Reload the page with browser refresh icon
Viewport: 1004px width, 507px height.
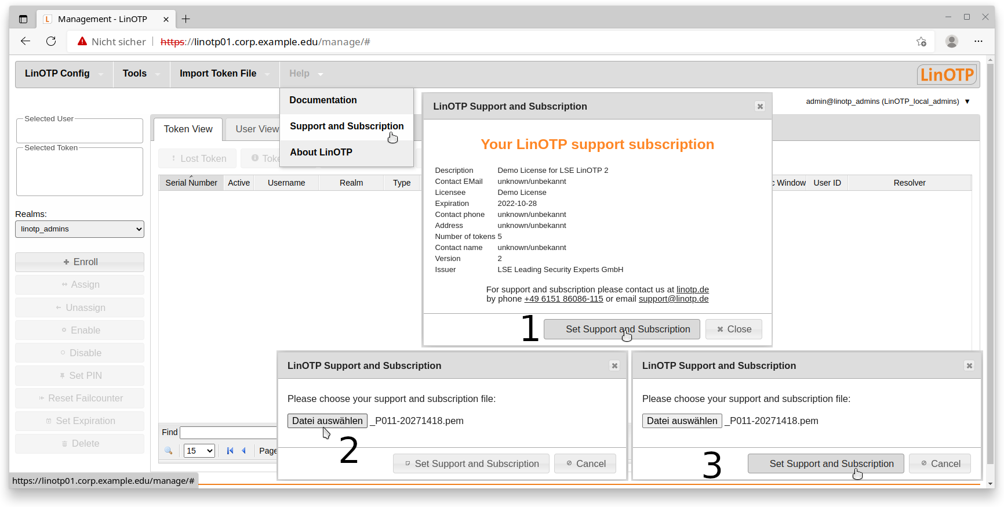pyautogui.click(x=51, y=41)
